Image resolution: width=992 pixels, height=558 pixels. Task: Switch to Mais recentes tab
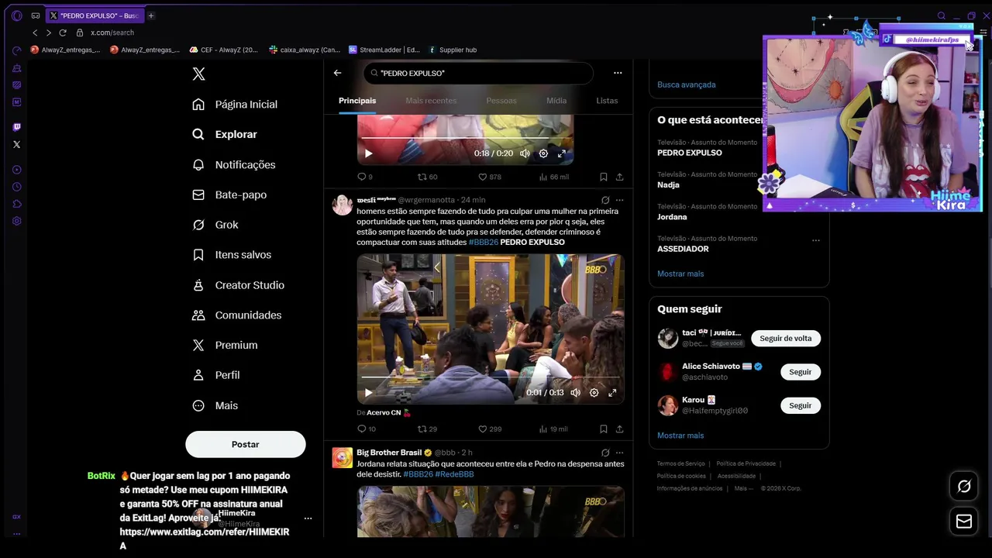tap(431, 101)
